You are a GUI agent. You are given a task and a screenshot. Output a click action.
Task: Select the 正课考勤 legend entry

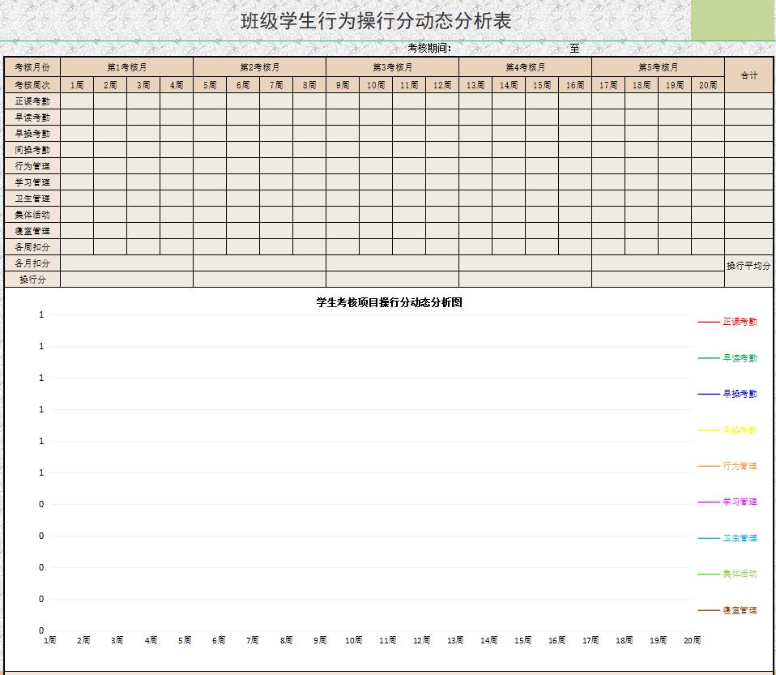(x=740, y=322)
